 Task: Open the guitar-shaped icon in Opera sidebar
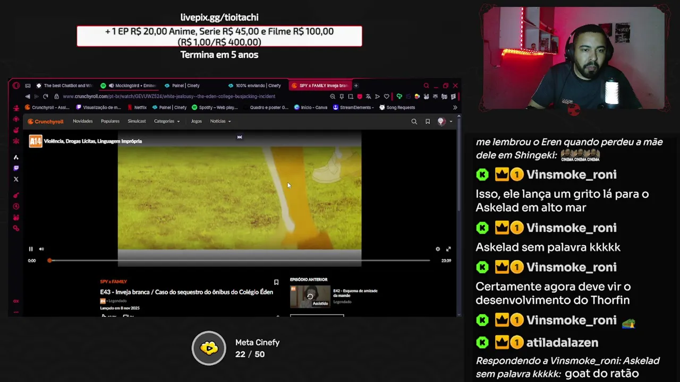[x=16, y=195]
